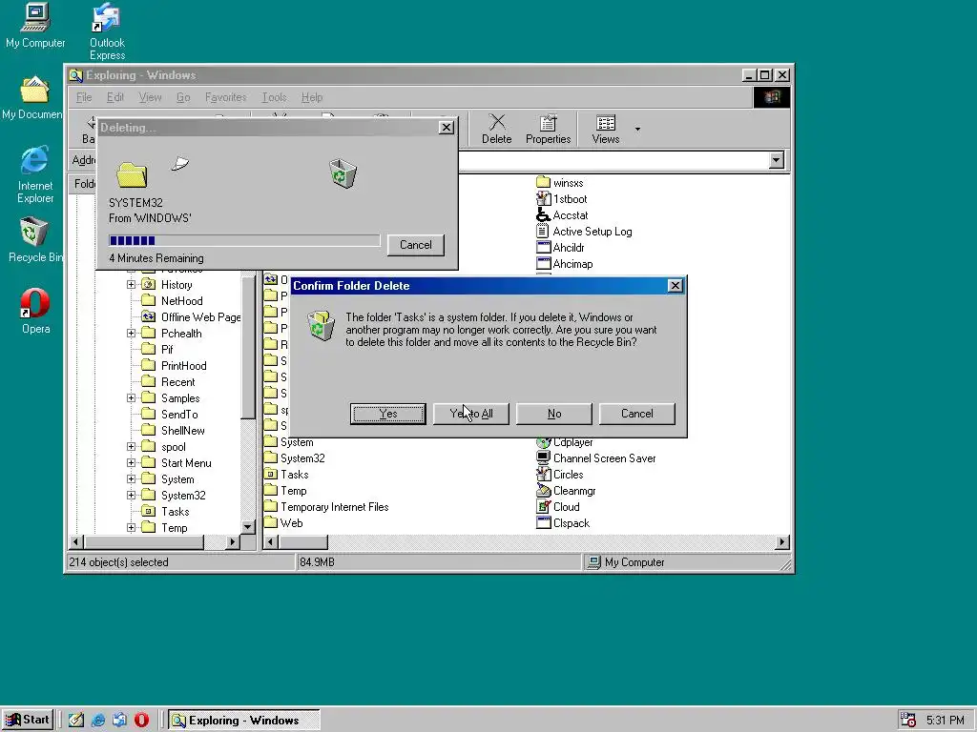Click the Views toolbar button
This screenshot has height=732, width=977.
[x=606, y=129]
